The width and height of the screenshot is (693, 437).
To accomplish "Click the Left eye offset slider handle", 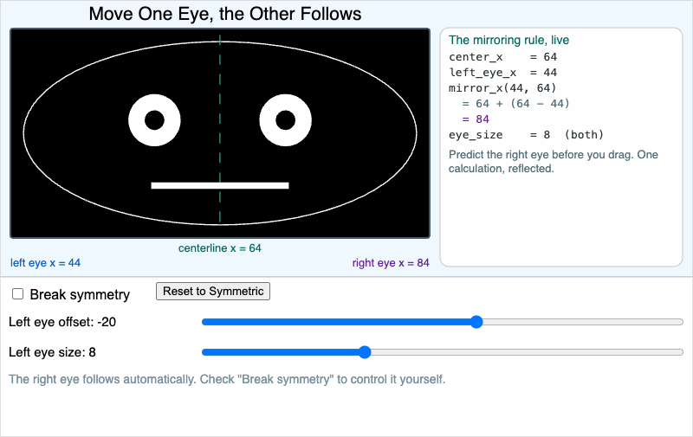I will [x=476, y=322].
